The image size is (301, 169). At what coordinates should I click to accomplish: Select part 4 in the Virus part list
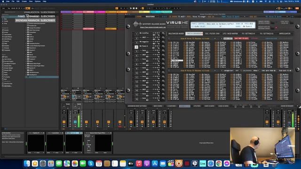136,47
